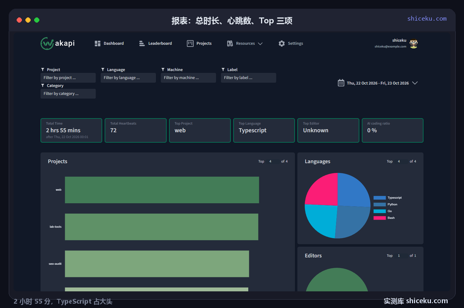Click the Machine filter funnel icon
The width and height of the screenshot is (464, 308).
(163, 69)
